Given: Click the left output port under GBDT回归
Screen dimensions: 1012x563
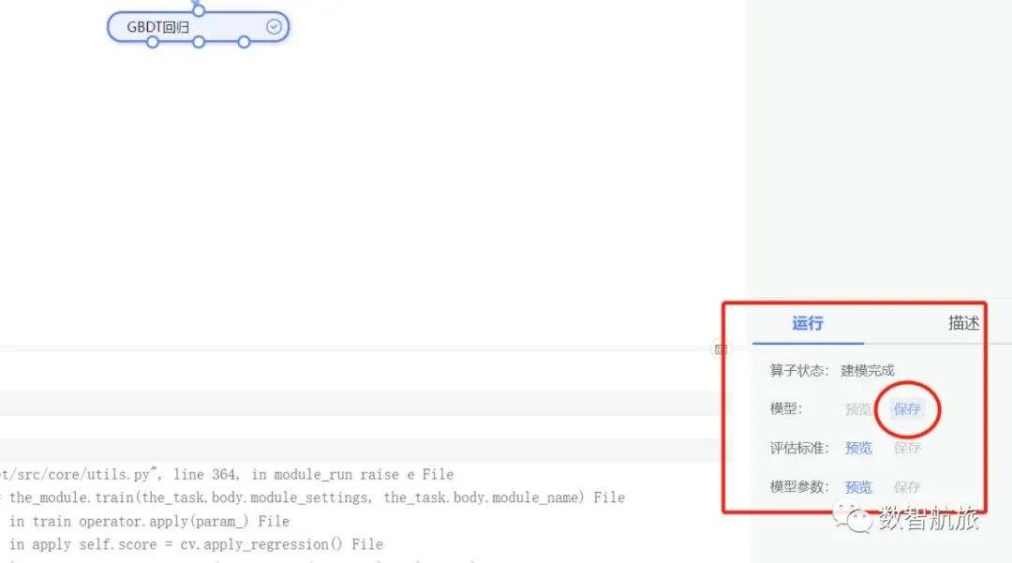Looking at the screenshot, I should 153,42.
